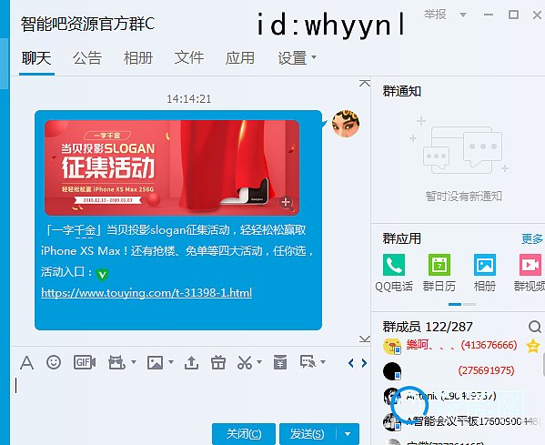Click the 发送(S) button

click(308, 434)
